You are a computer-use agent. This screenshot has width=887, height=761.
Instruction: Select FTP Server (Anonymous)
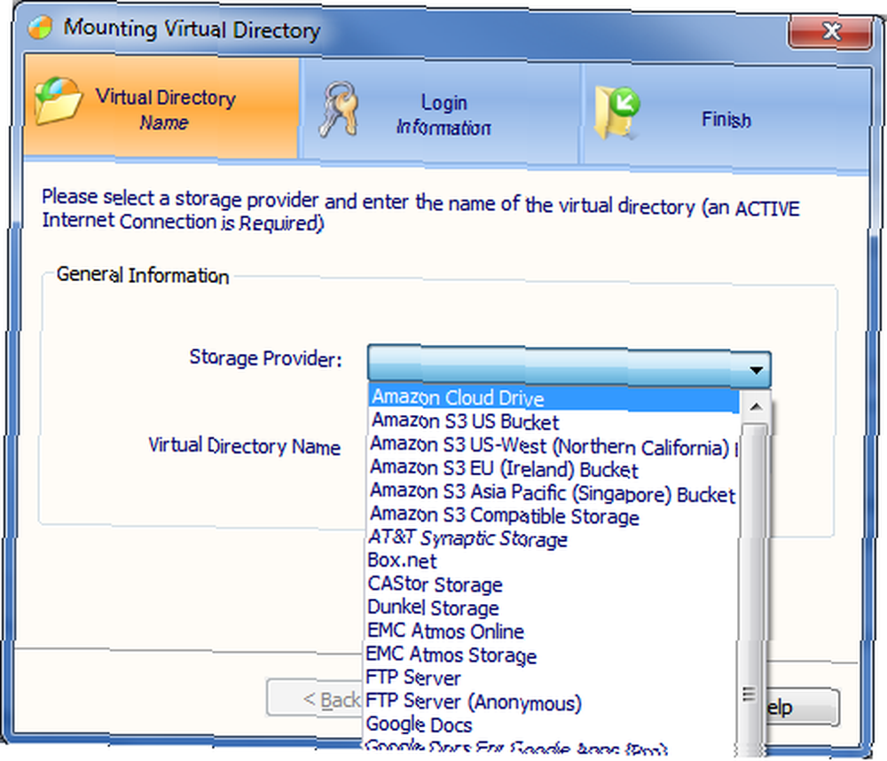coord(552,702)
